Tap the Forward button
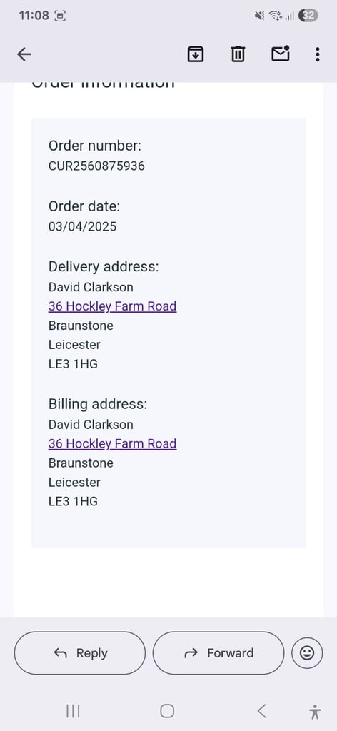 (218, 653)
